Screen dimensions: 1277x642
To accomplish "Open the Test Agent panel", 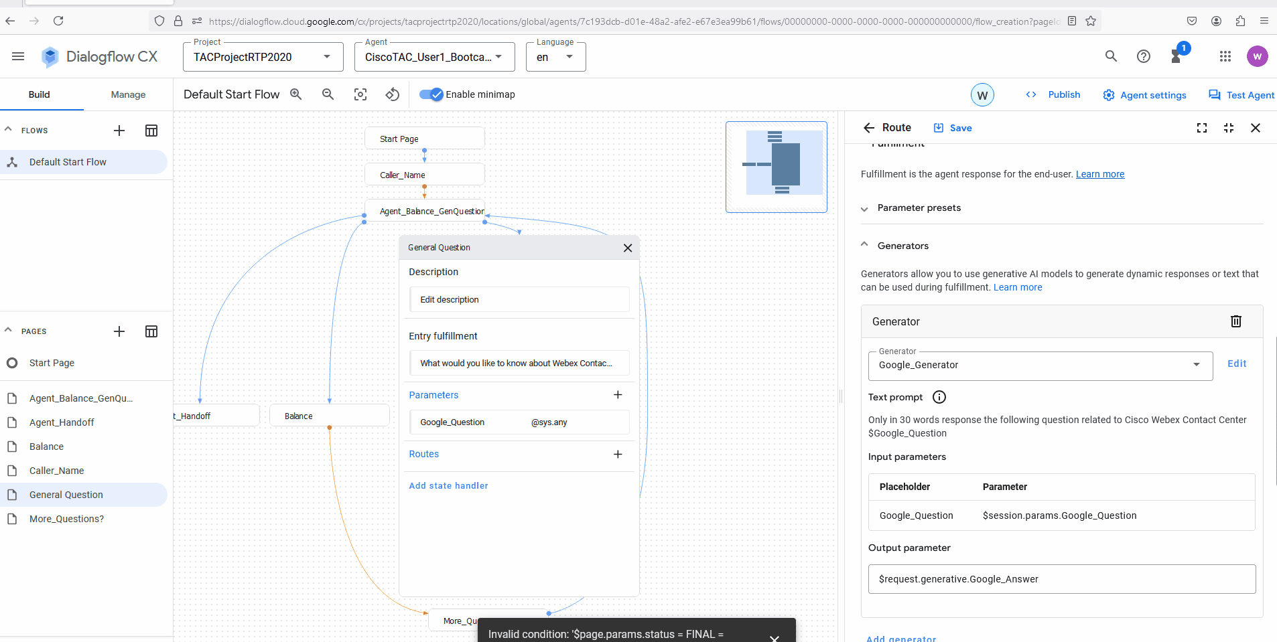I will point(1241,95).
